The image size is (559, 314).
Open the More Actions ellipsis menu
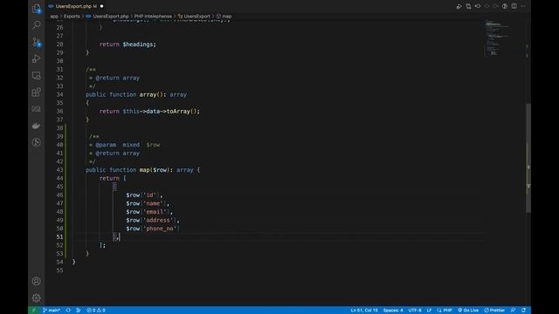523,6
